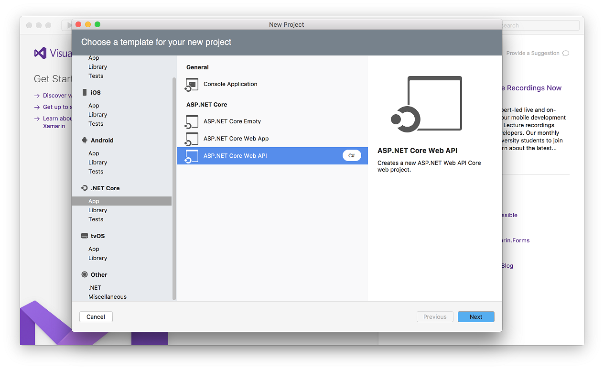The image size is (604, 370).
Task: Click the disabled Previous button
Action: click(x=435, y=316)
